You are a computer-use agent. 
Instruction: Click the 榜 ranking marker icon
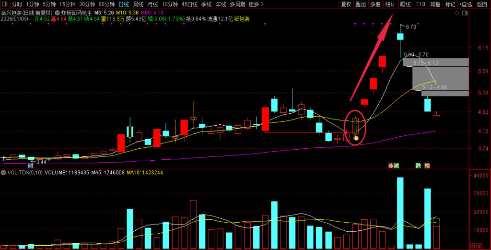tap(427, 166)
